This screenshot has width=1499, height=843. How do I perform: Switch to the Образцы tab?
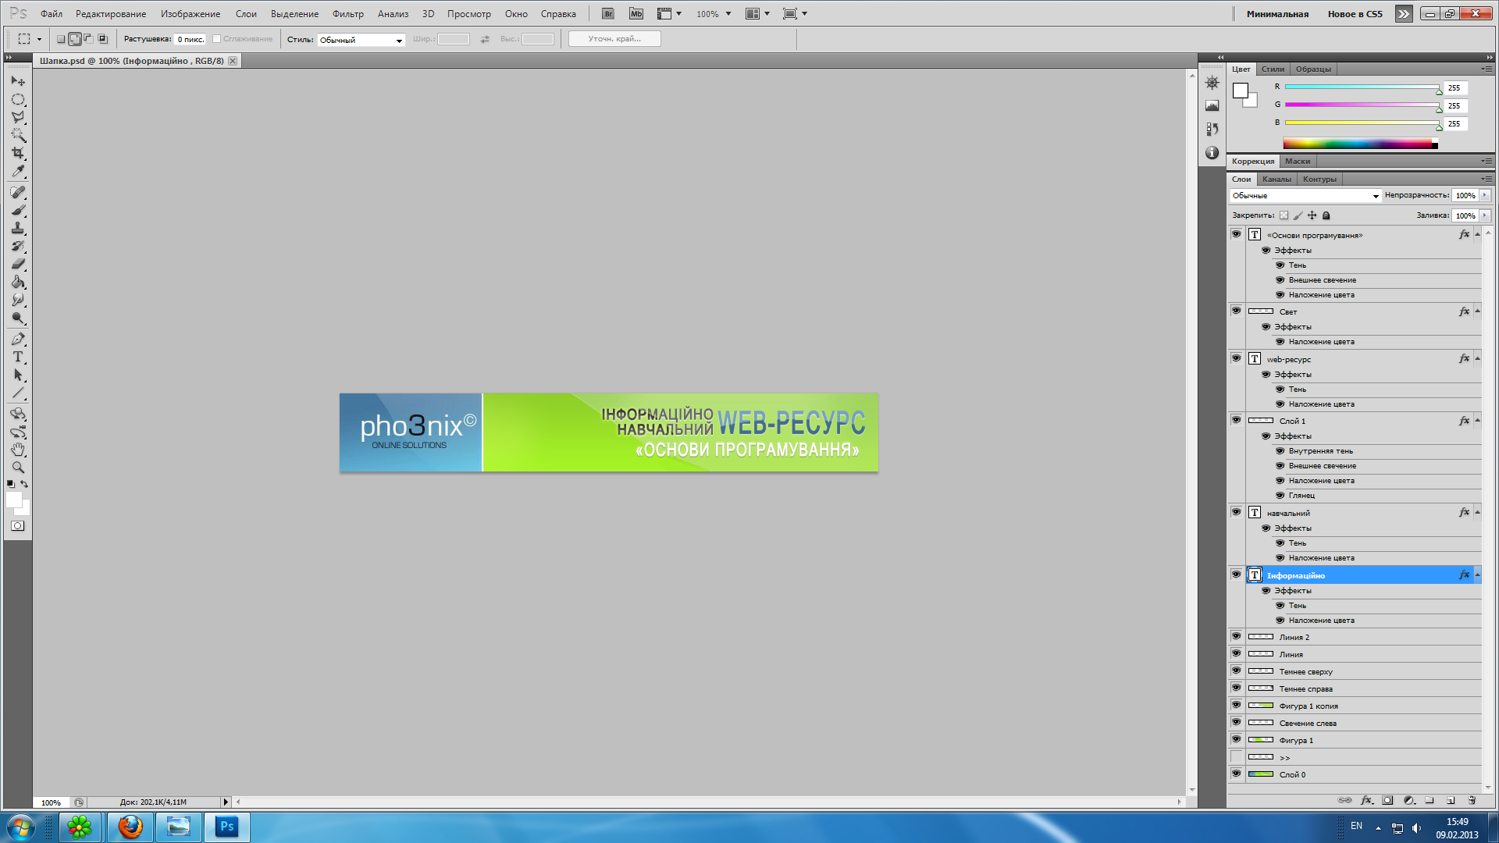tap(1313, 69)
